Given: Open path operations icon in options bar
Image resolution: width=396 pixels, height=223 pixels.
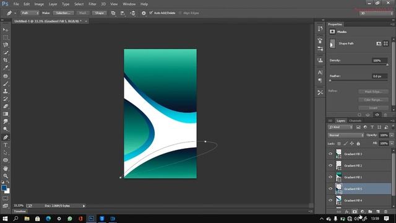Looking at the screenshot, I should click(x=113, y=13).
